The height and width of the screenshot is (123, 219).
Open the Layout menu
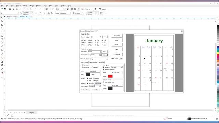point(18,6)
